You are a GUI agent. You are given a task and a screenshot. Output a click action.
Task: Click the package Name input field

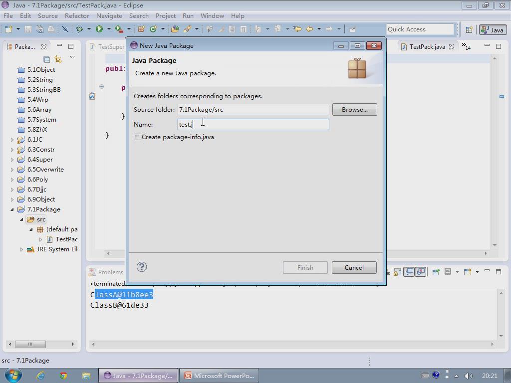(x=253, y=124)
